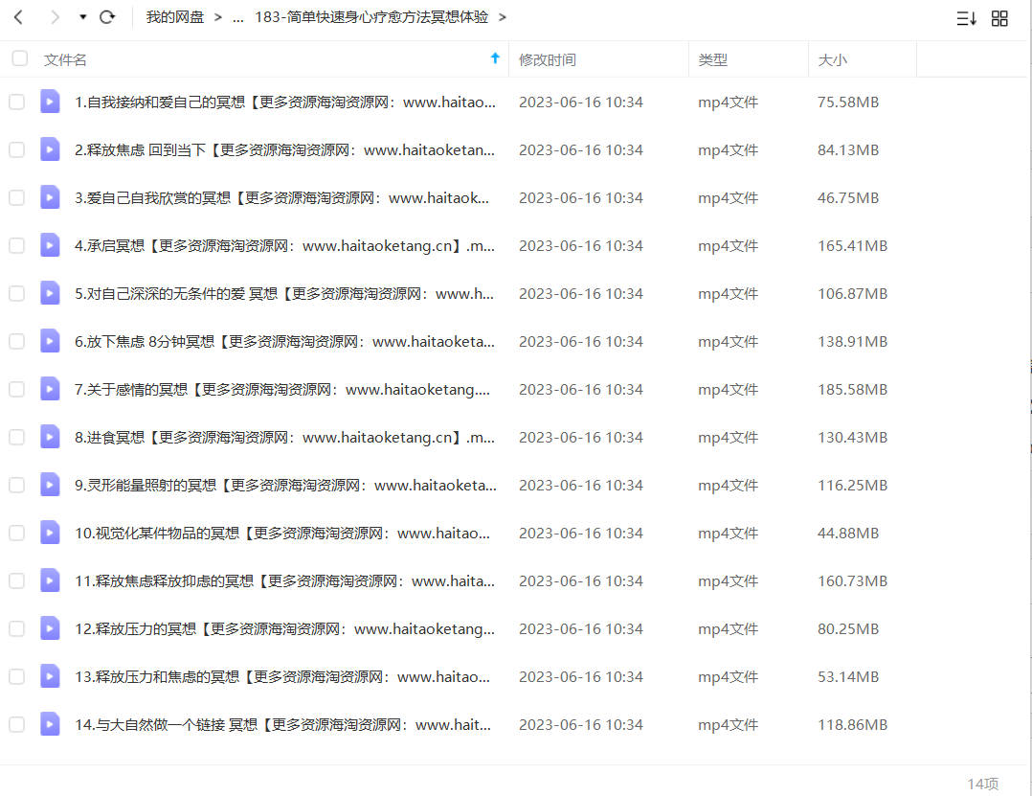This screenshot has width=1032, height=796.
Task: Click video icon of 14.与大自然做一个链接
Action: (50, 725)
